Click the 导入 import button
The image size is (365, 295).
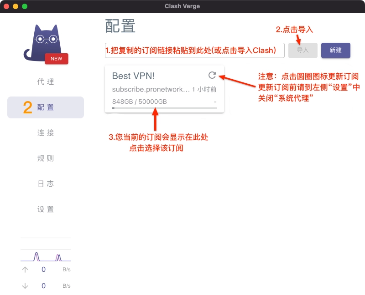click(x=302, y=50)
